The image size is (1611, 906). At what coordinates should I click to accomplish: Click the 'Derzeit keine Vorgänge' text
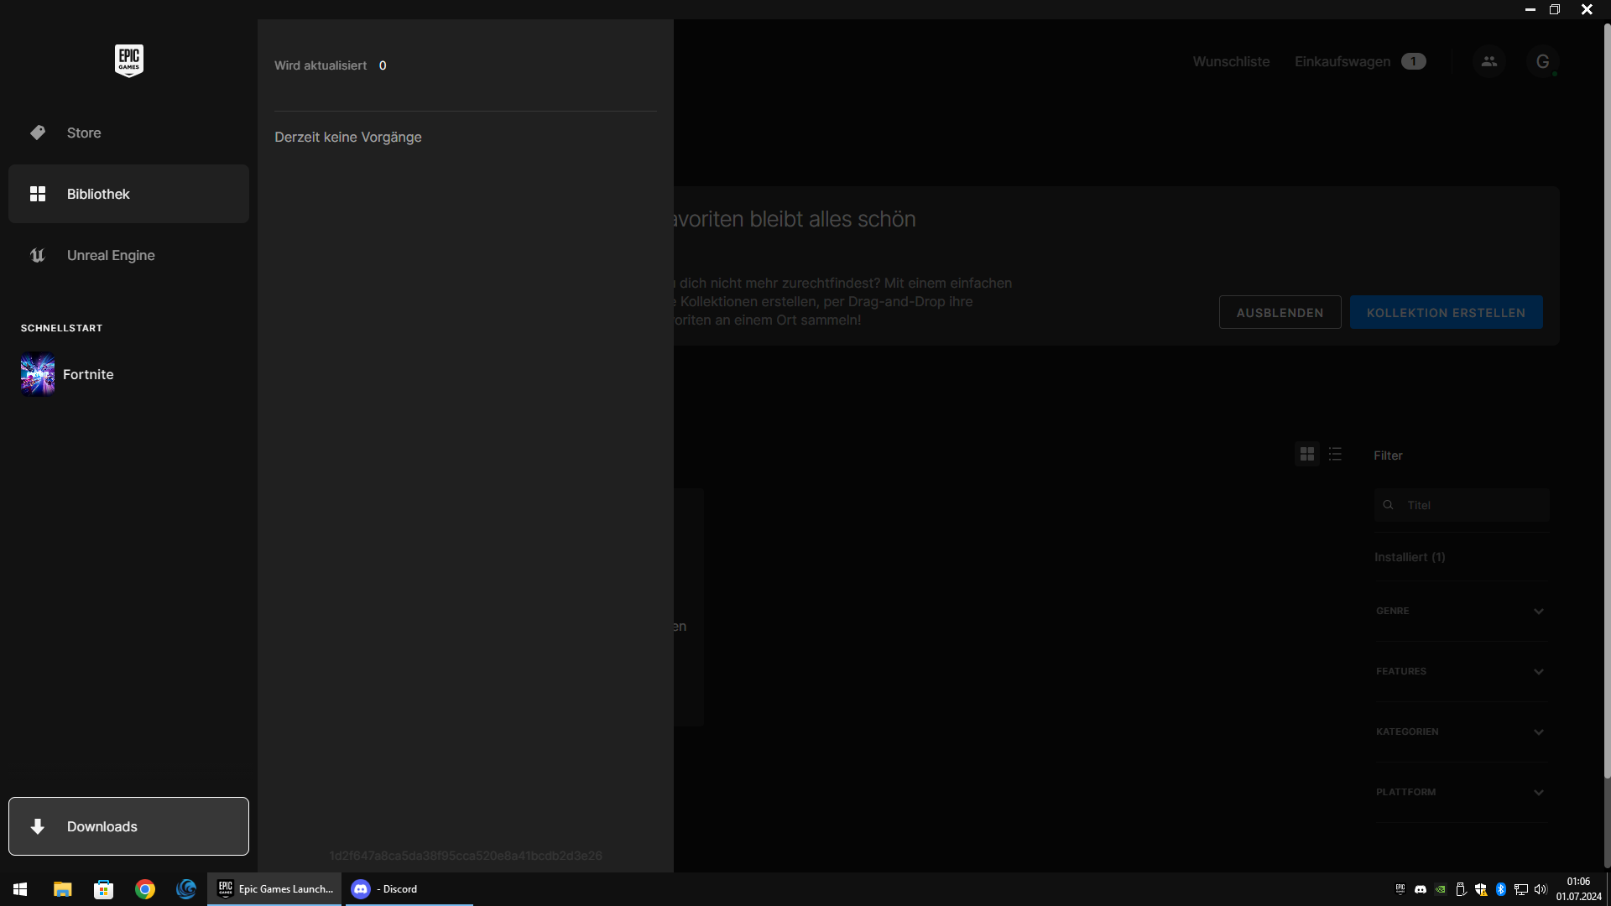347,137
